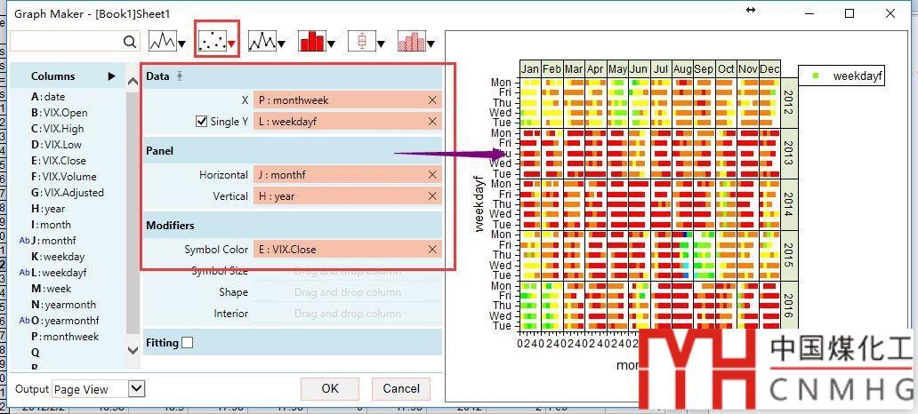Select column A: date
This screenshot has width=918, height=414.
coord(48,97)
